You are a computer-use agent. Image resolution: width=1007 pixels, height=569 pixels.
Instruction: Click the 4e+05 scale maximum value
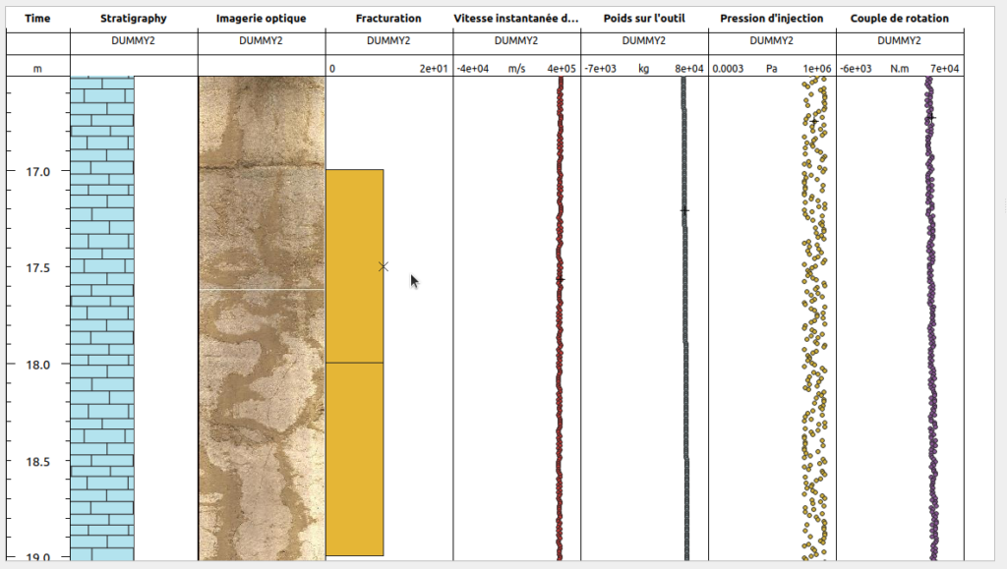[x=562, y=69]
